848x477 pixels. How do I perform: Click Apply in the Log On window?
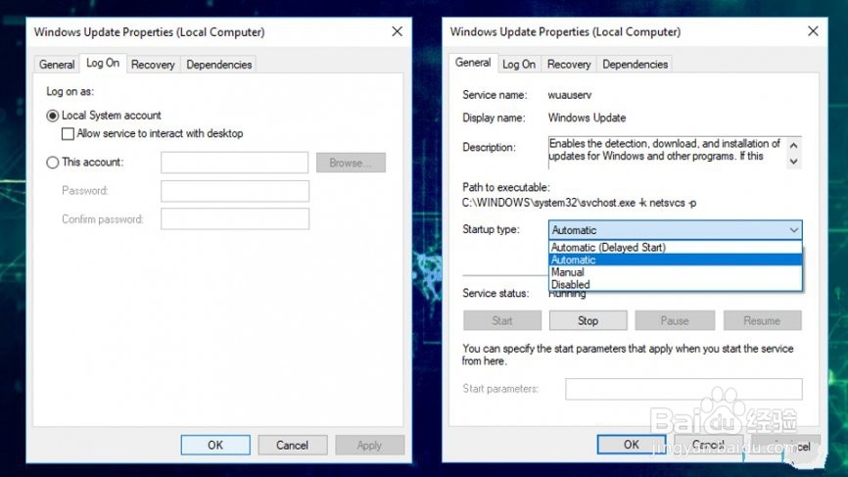click(x=369, y=445)
